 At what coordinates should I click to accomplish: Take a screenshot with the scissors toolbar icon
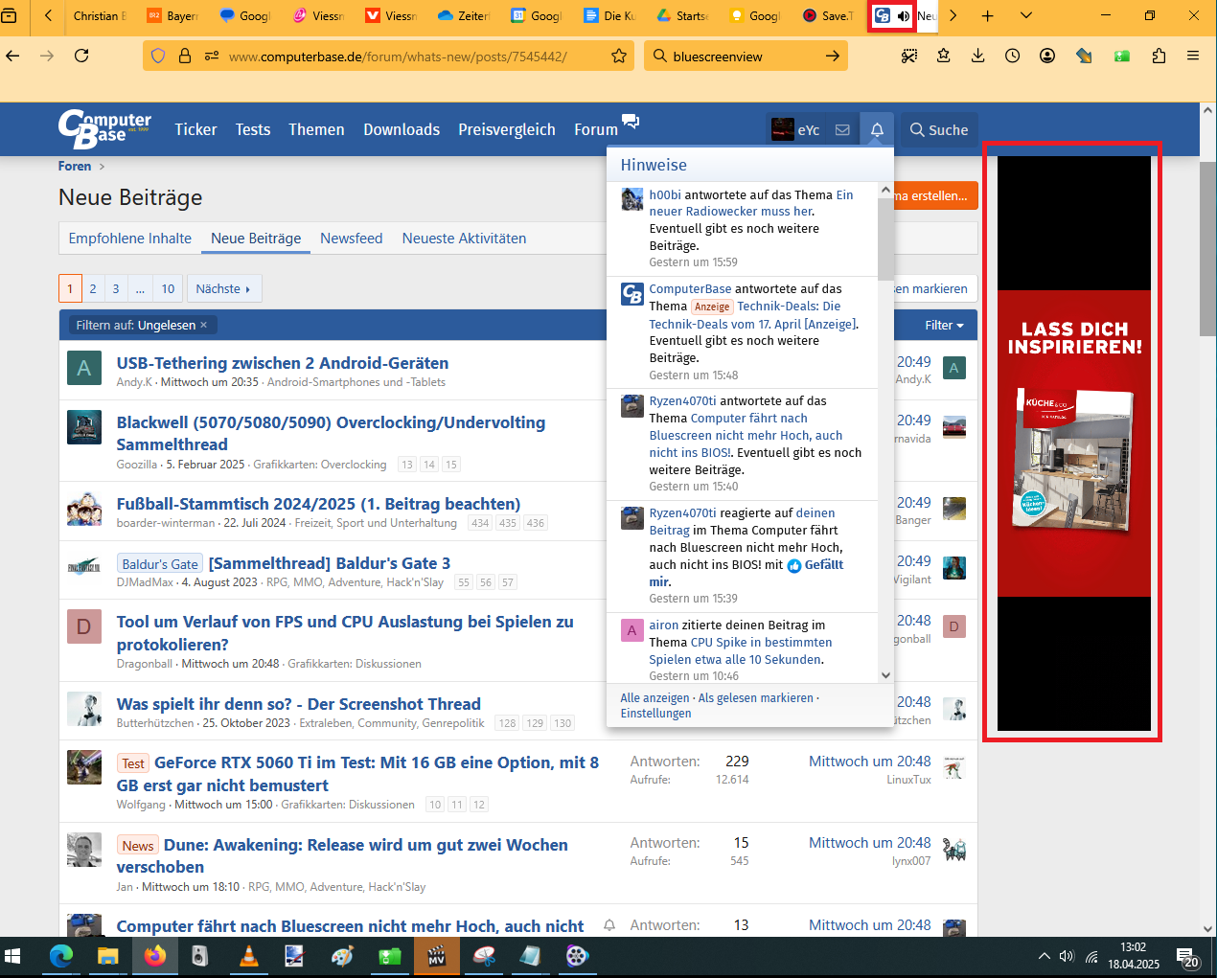click(x=908, y=56)
